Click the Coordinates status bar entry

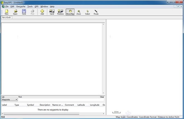click(132, 117)
